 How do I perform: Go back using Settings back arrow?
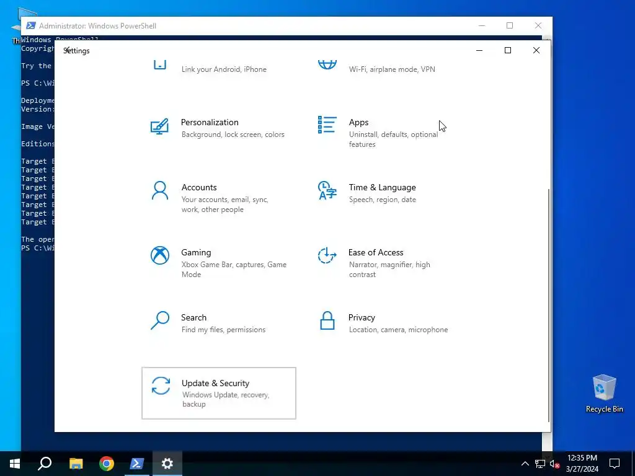pos(68,50)
